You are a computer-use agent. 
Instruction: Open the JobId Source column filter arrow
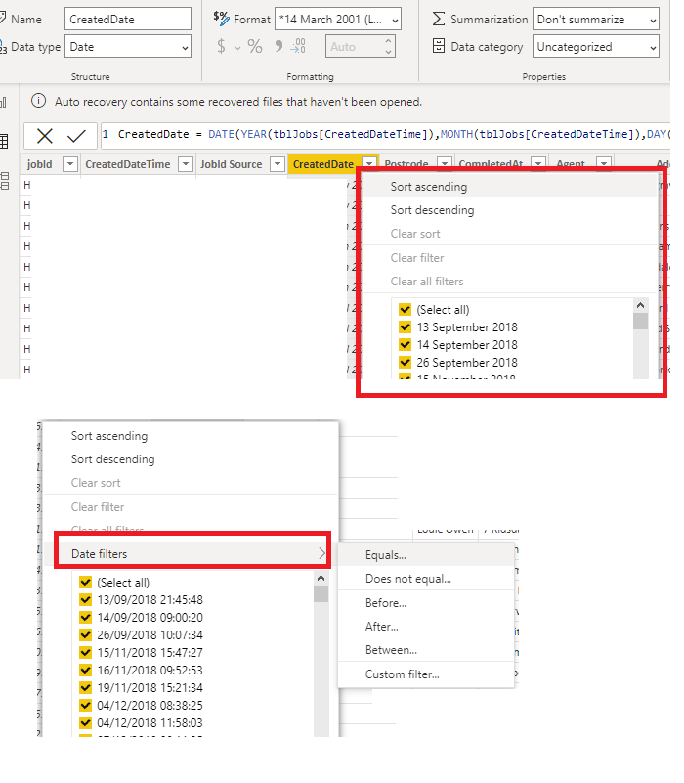[x=278, y=164]
